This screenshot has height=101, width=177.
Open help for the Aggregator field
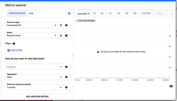coord(66,77)
